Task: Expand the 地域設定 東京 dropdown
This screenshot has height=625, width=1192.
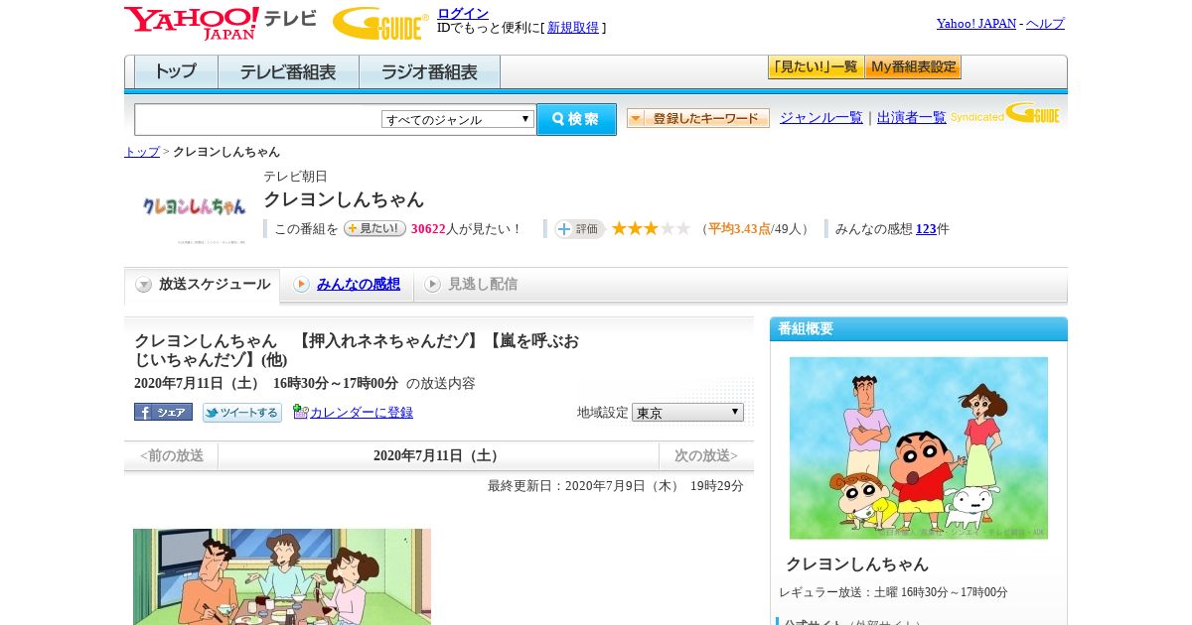Action: click(687, 412)
